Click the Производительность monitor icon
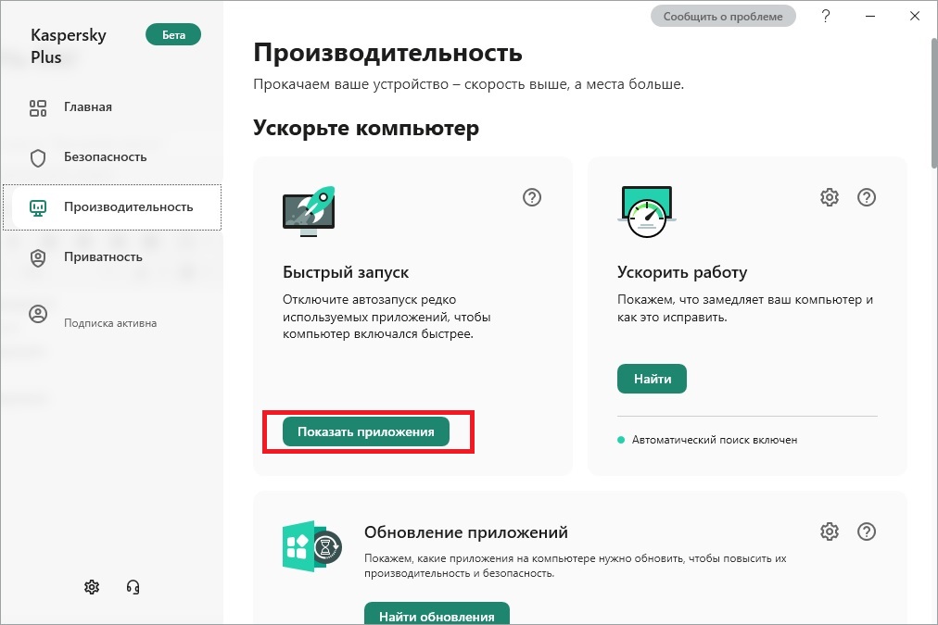 (x=38, y=208)
